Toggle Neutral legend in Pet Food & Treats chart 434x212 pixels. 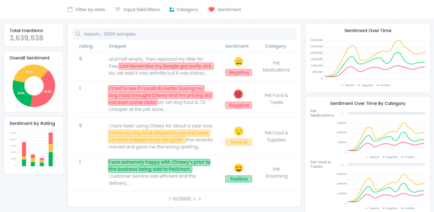pyautogui.click(x=372, y=208)
